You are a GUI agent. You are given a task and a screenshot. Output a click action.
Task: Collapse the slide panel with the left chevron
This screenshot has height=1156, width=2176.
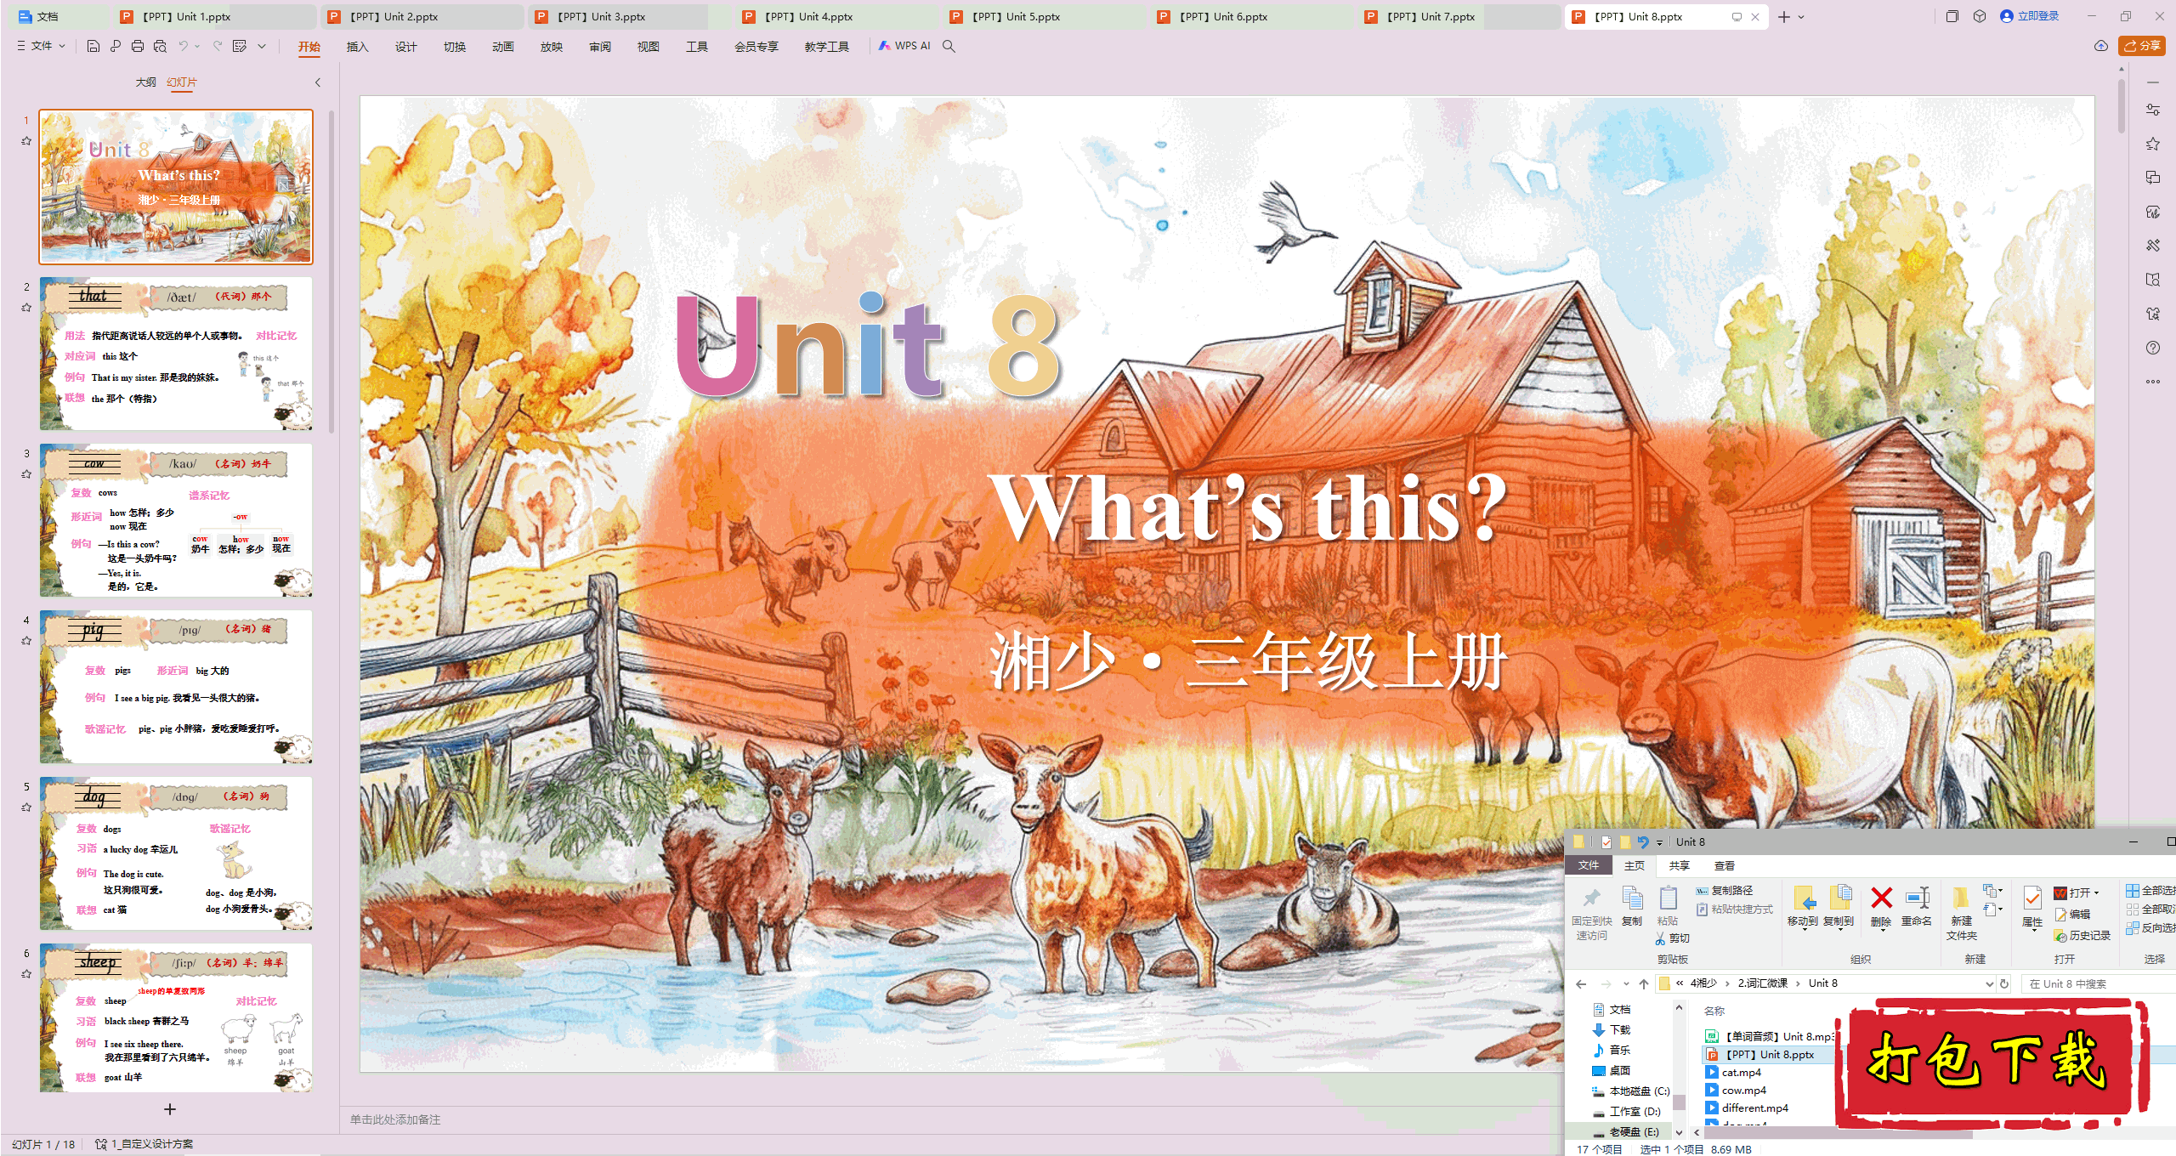tap(318, 82)
